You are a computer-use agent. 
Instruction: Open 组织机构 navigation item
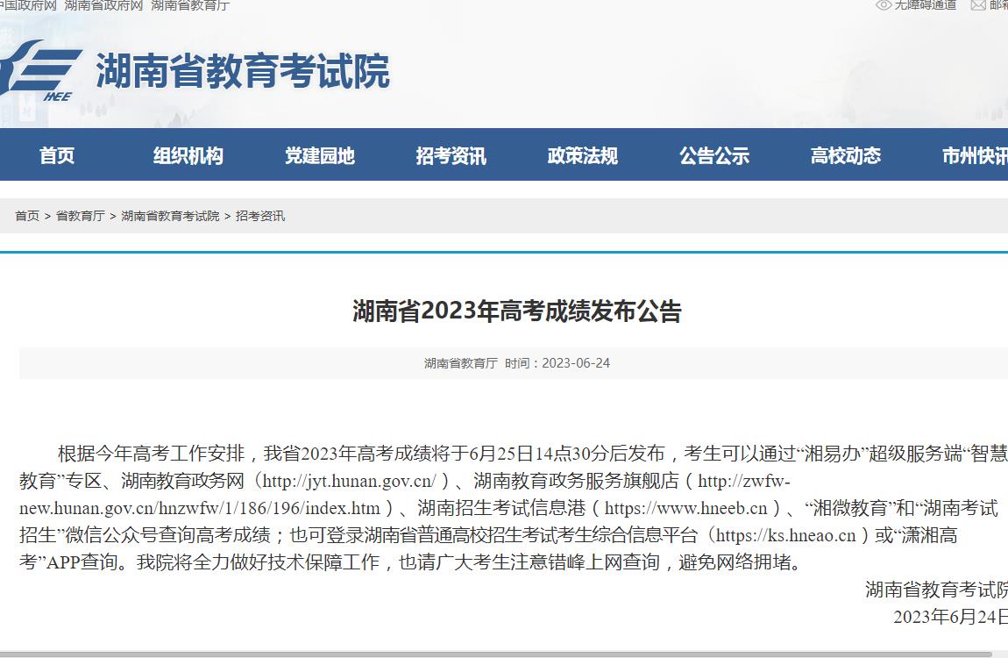pyautogui.click(x=188, y=155)
